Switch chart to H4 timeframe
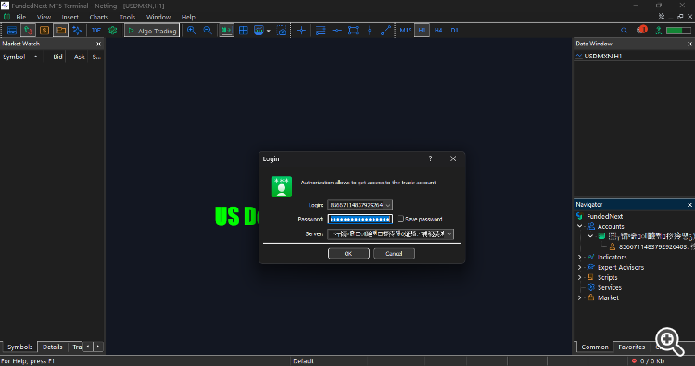Image resolution: width=695 pixels, height=366 pixels. [x=438, y=31]
